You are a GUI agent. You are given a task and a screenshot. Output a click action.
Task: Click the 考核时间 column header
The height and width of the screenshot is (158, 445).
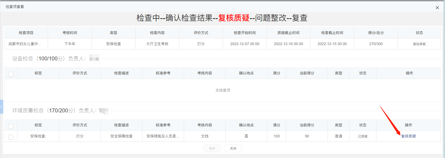pos(70,33)
